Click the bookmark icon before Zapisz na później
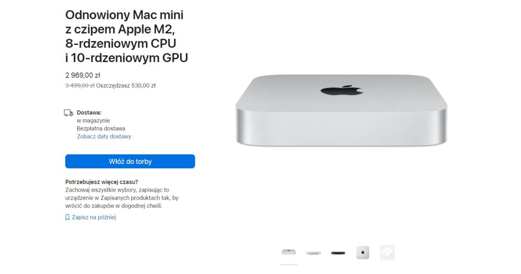This screenshot has height=274, width=521. (x=67, y=217)
